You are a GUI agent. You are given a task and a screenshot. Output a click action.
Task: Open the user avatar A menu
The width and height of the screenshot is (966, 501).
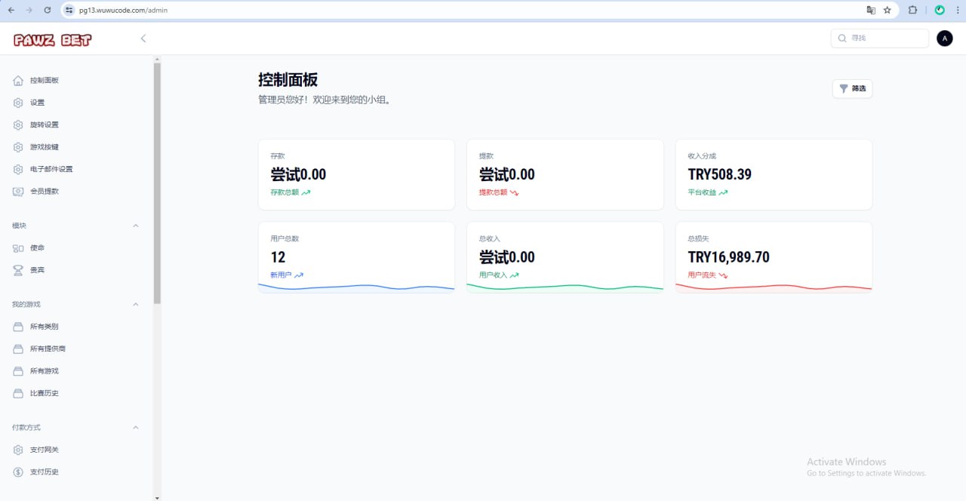click(944, 38)
